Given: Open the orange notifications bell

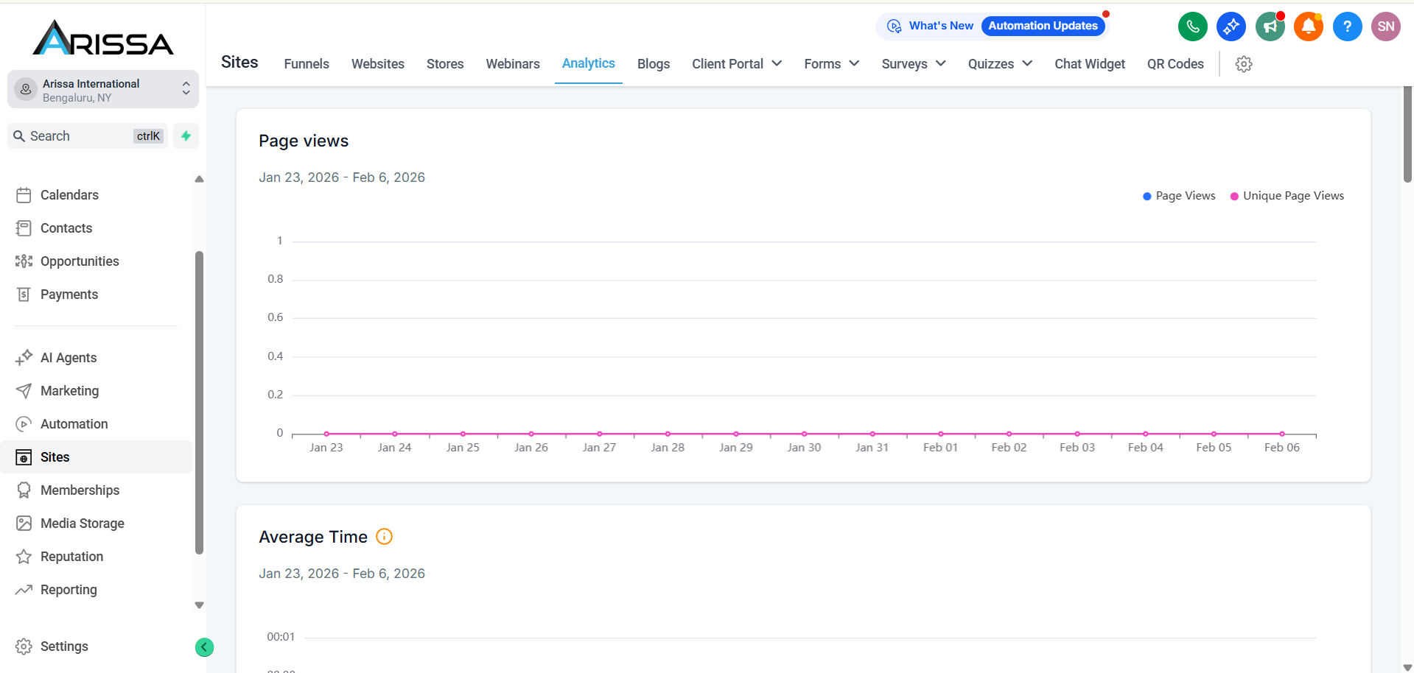Looking at the screenshot, I should [x=1308, y=27].
